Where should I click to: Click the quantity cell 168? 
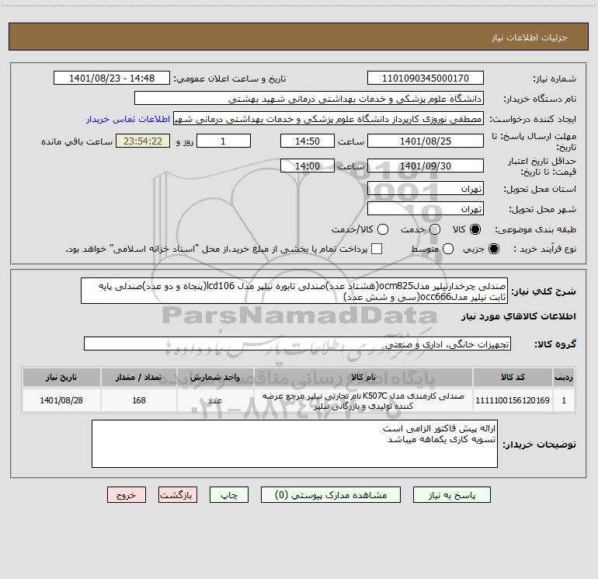(x=139, y=400)
